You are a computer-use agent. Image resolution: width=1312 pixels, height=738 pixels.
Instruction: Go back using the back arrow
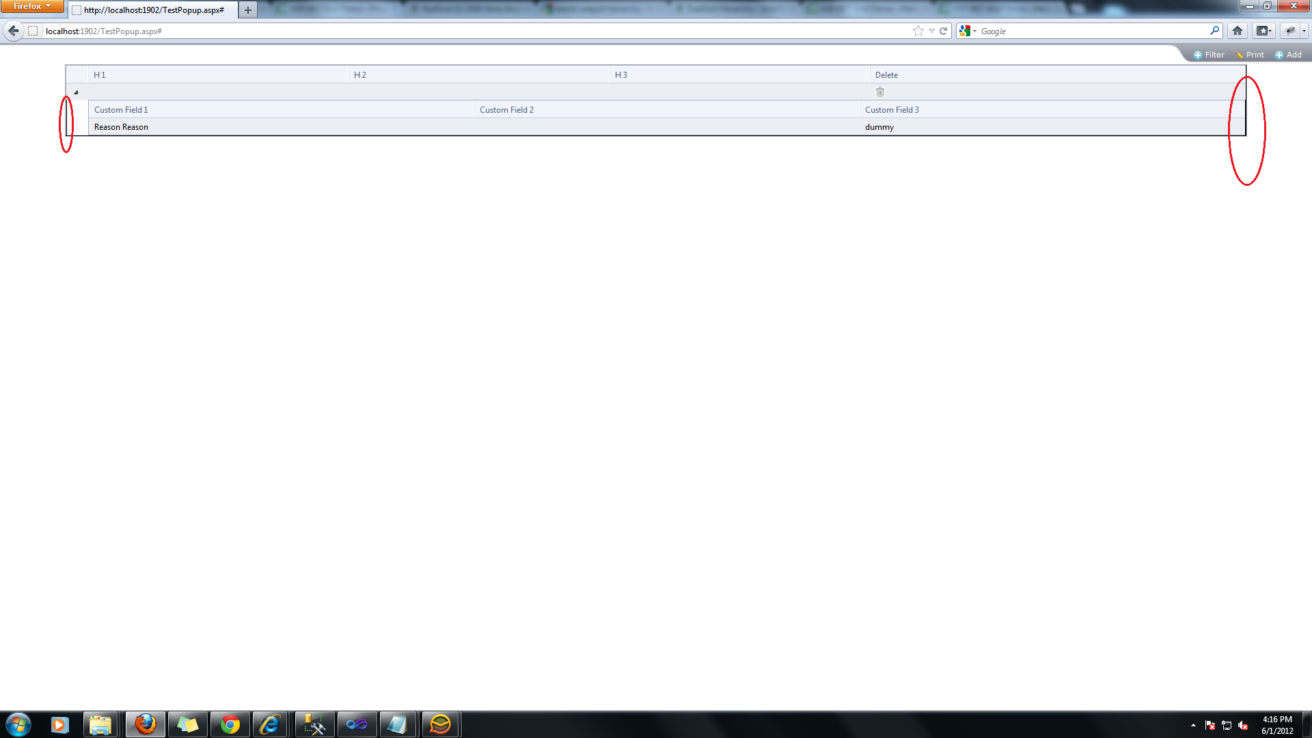coord(14,31)
